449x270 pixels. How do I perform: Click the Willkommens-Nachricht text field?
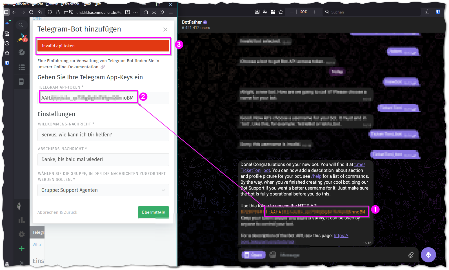(103, 135)
